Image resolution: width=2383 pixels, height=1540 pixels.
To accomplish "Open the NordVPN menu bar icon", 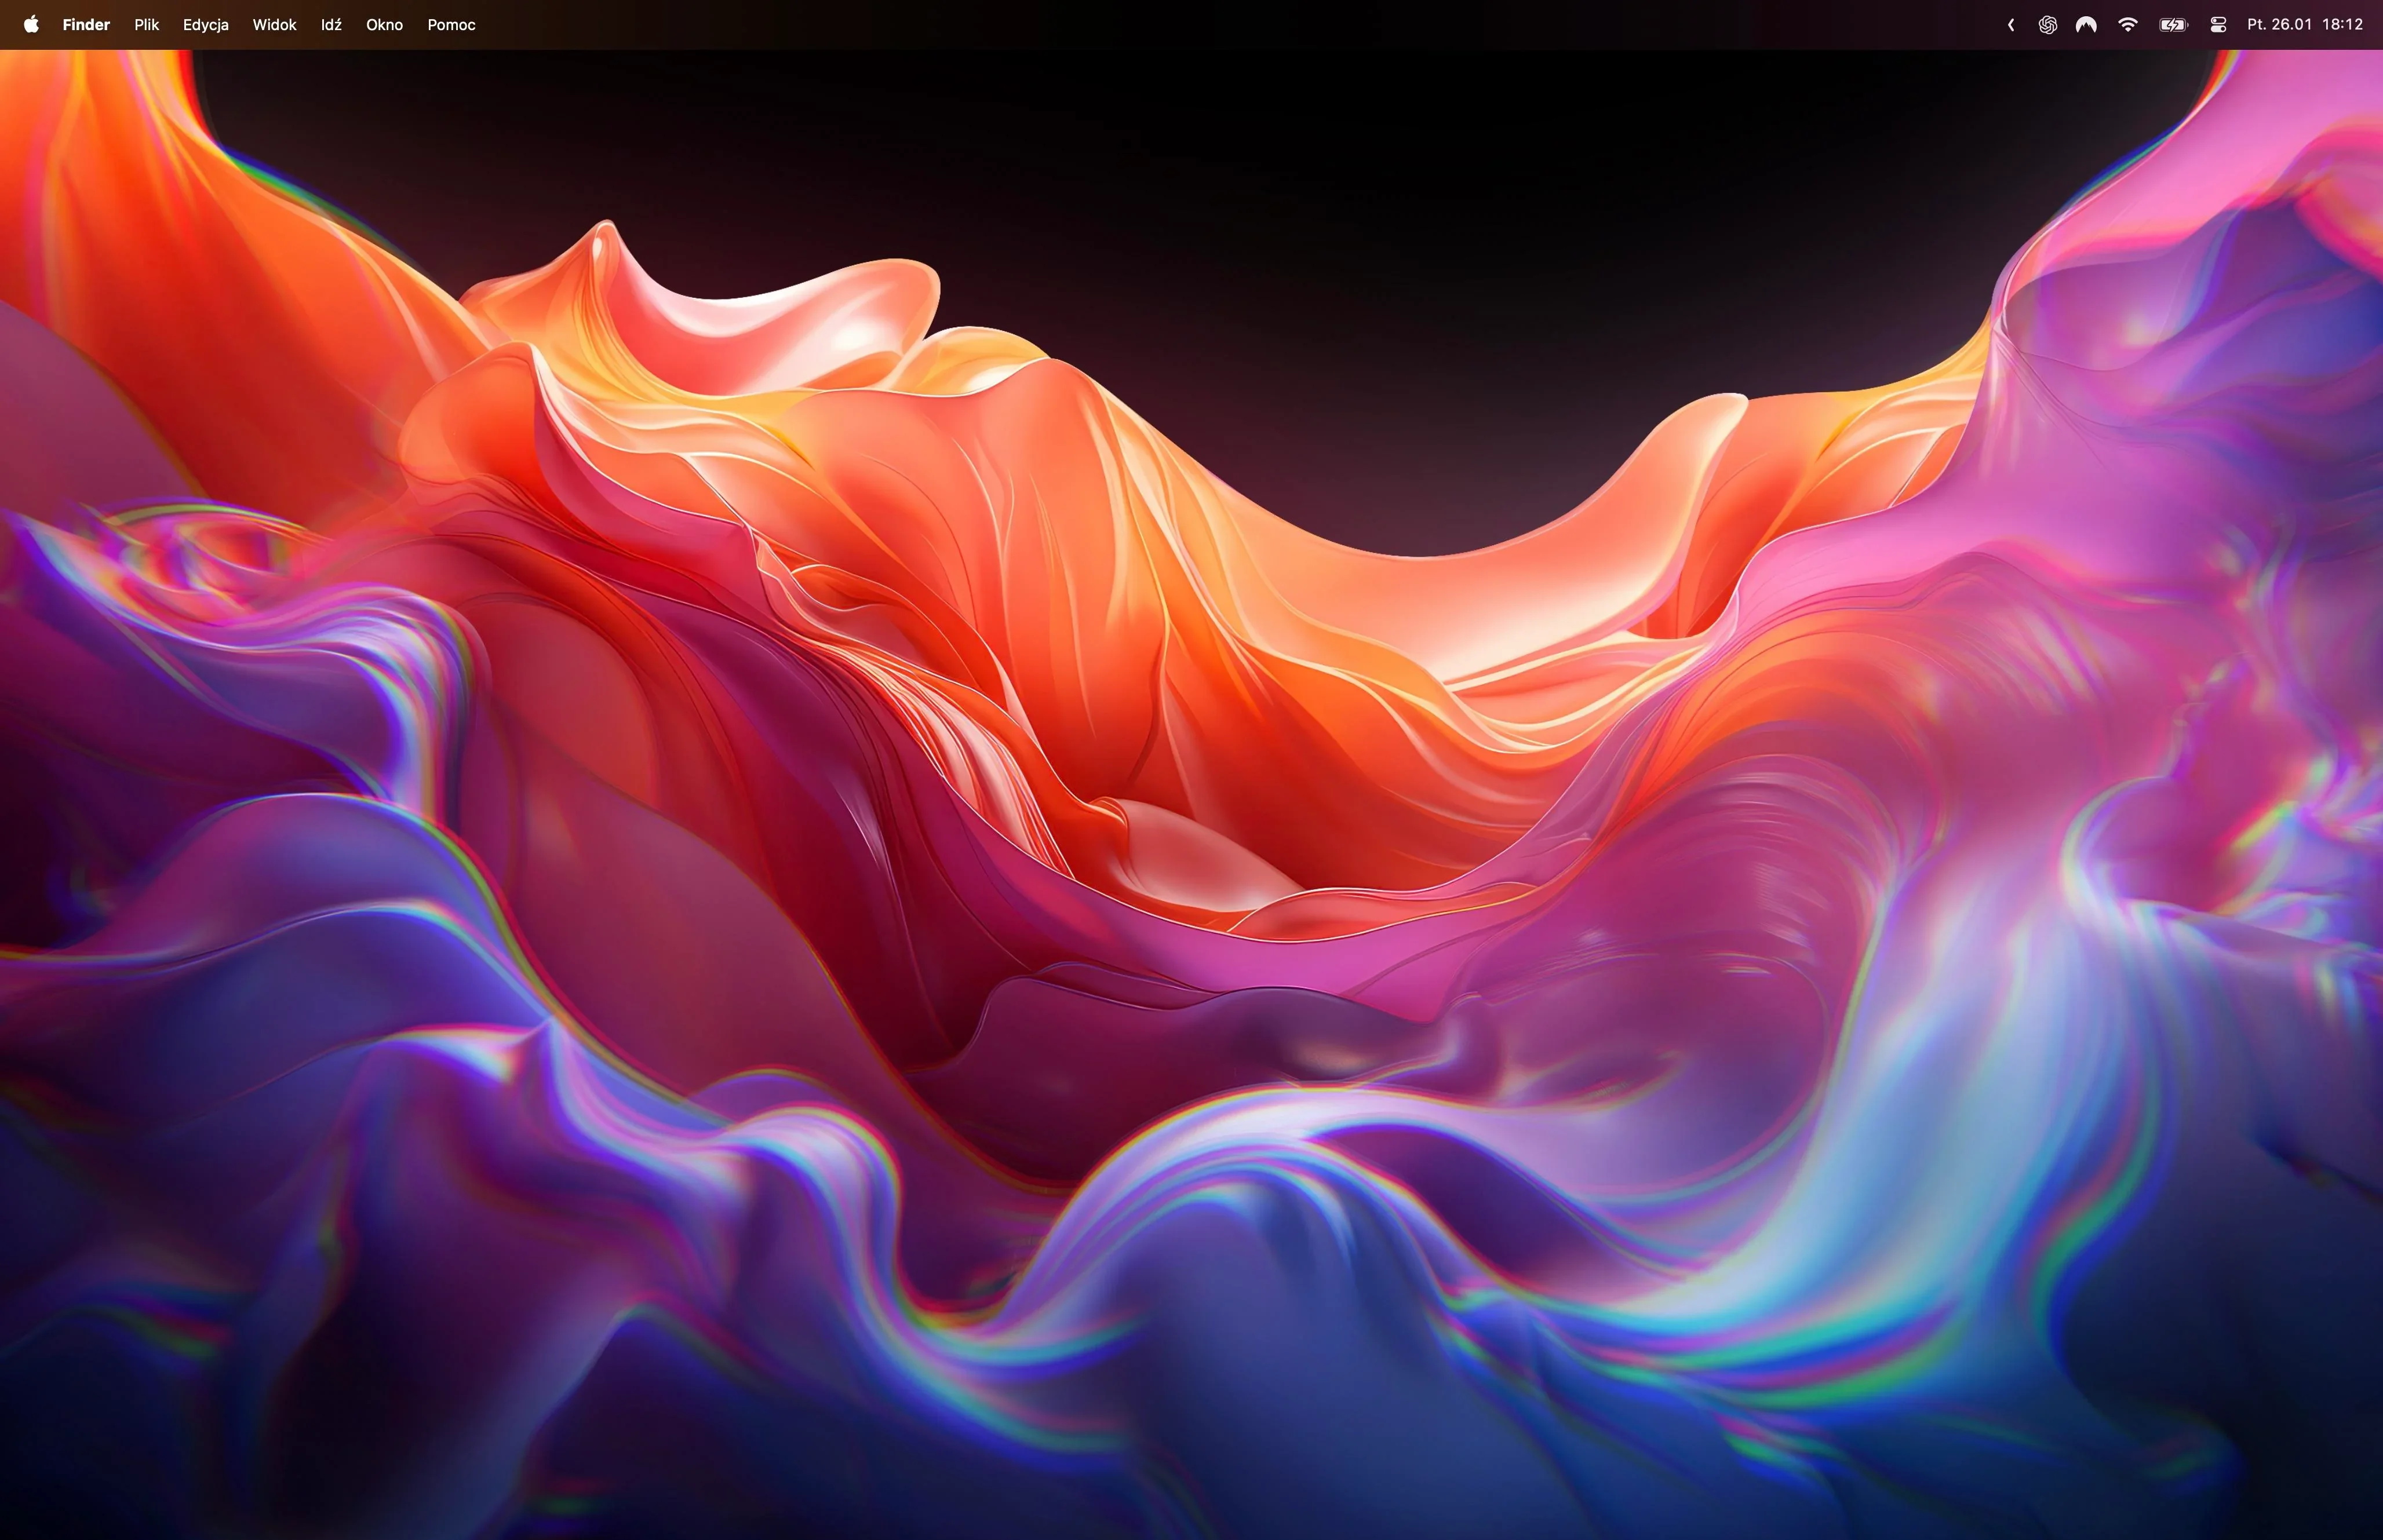I will (x=2086, y=25).
